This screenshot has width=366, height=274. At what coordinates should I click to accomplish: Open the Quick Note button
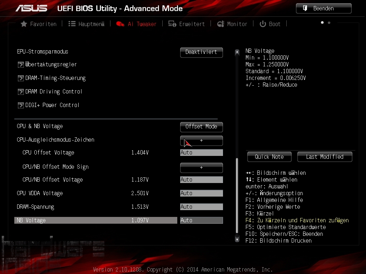pyautogui.click(x=269, y=157)
